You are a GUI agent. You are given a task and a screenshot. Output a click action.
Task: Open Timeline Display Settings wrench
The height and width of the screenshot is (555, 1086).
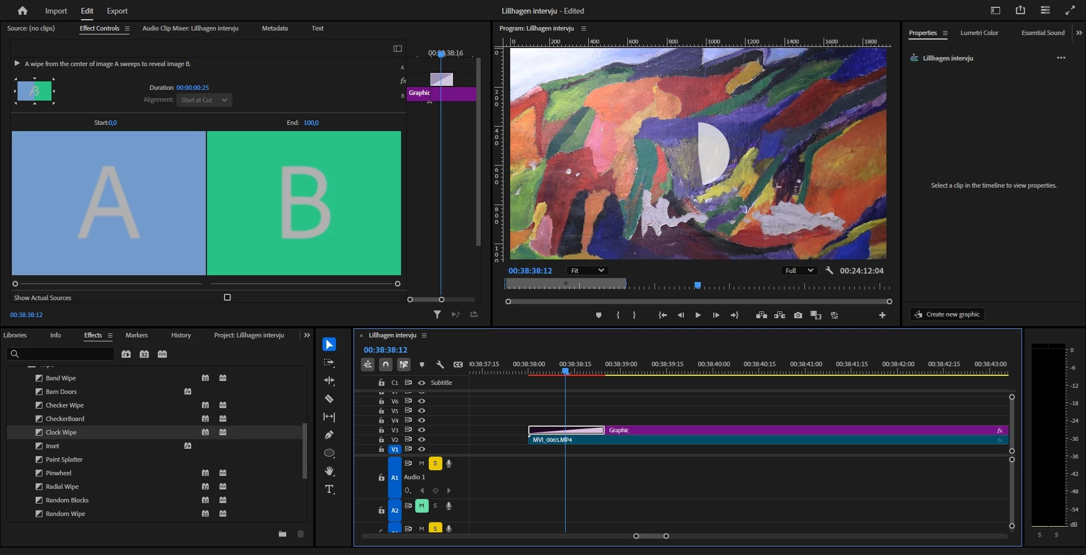pyautogui.click(x=440, y=365)
